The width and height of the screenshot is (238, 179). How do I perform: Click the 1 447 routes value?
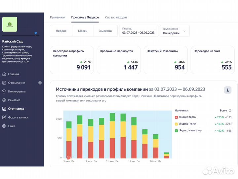pos(131,67)
